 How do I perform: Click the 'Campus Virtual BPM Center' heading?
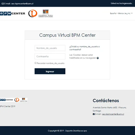coord(67,35)
